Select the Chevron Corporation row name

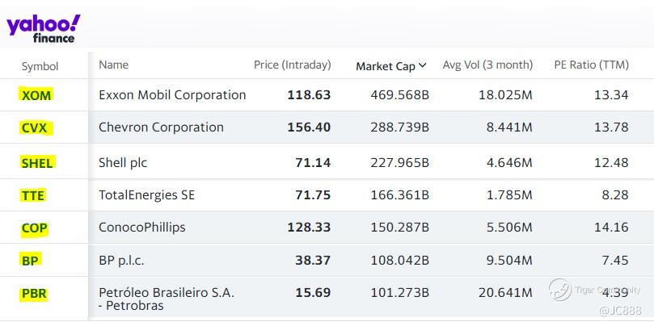pos(161,127)
